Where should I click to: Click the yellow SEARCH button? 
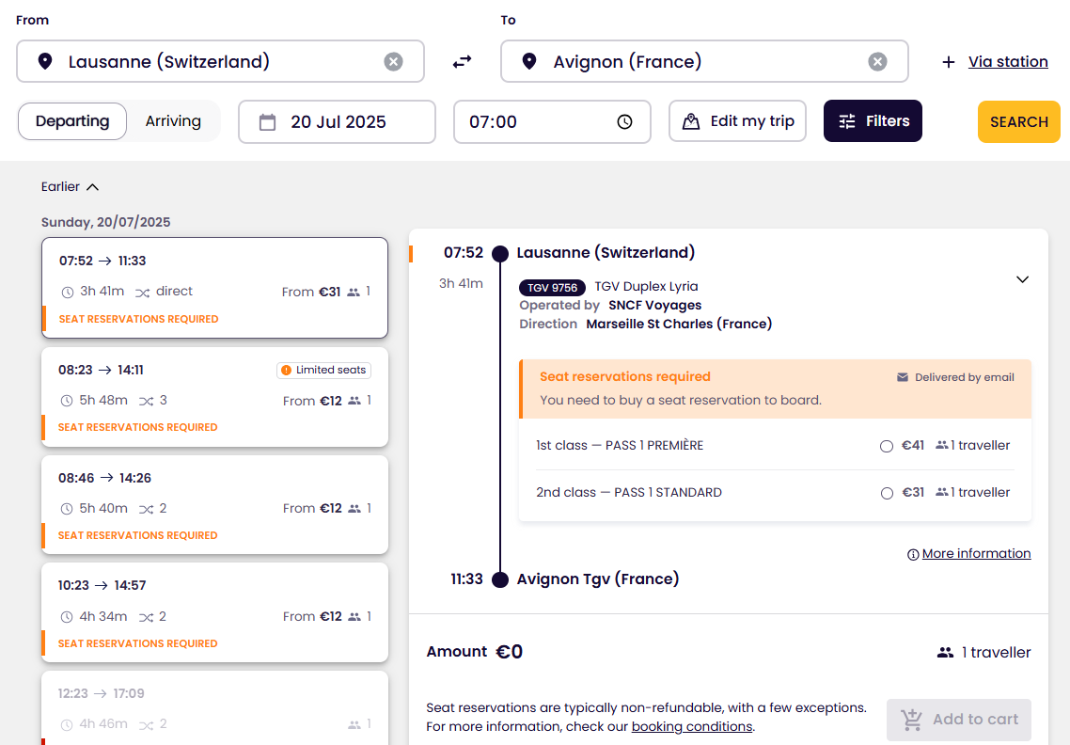pos(1019,121)
